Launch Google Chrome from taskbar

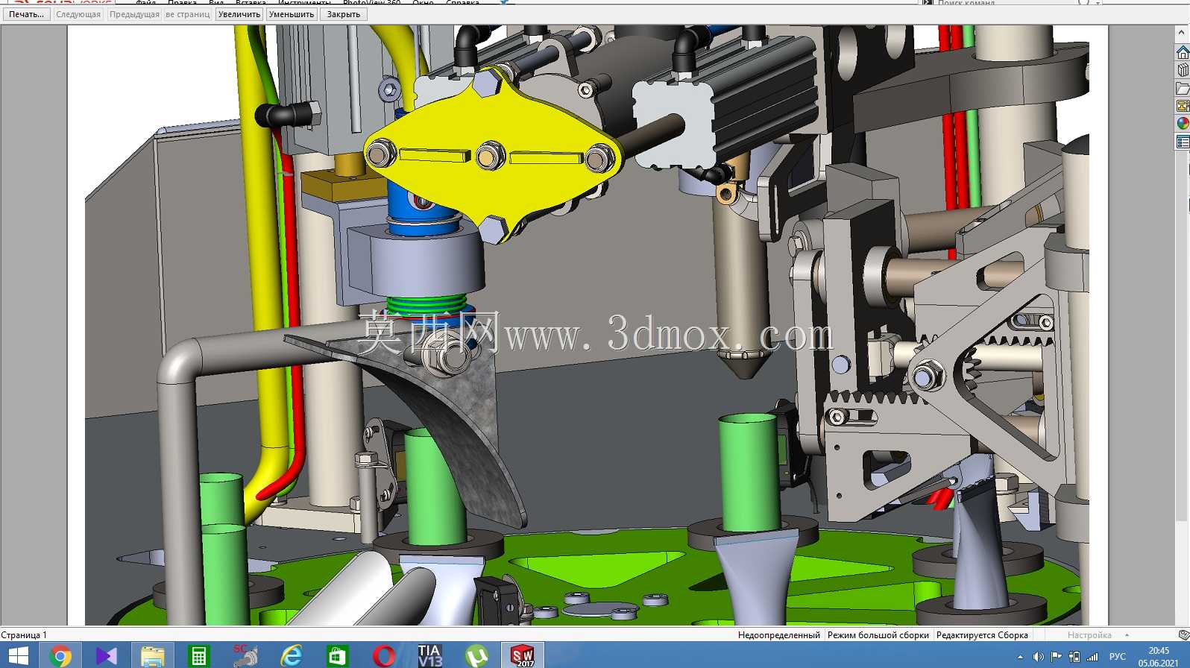coord(60,656)
